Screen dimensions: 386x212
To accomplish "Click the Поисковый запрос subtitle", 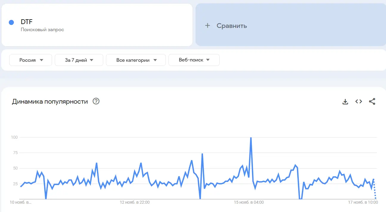I will click(x=42, y=30).
